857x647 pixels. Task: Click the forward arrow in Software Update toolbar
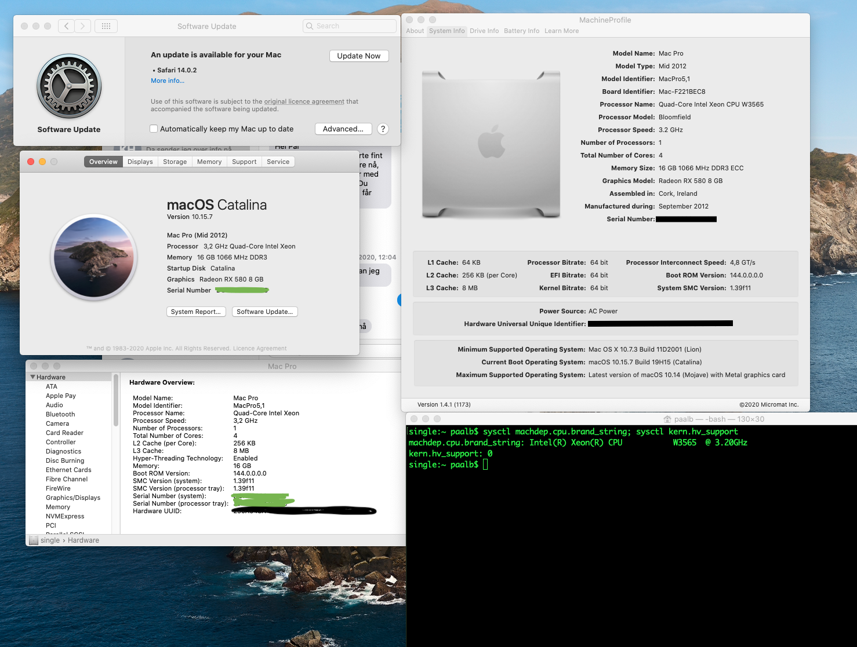click(x=83, y=26)
